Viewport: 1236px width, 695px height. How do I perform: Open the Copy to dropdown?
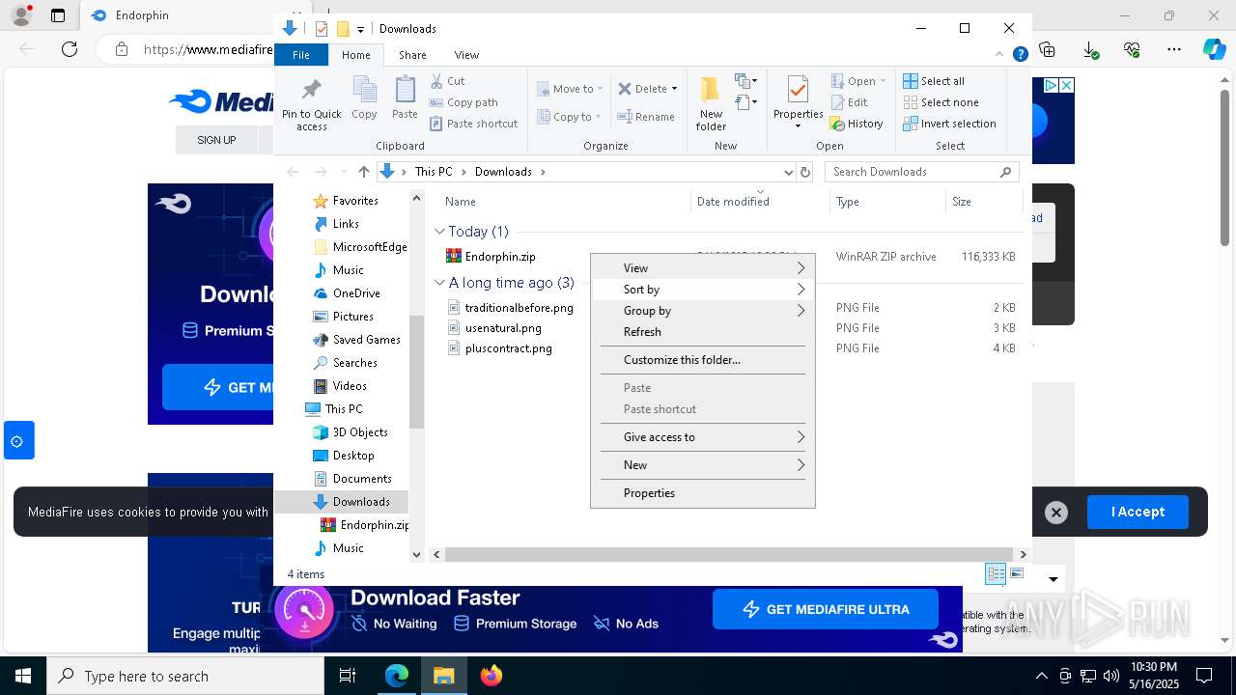tap(569, 117)
